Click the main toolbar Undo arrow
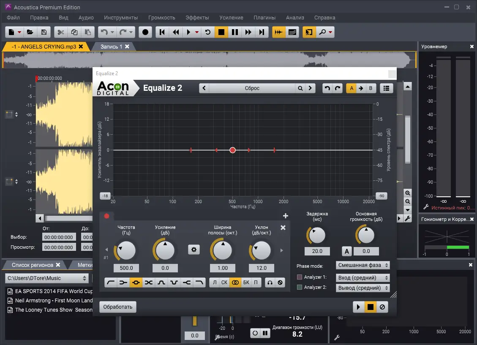 (x=104, y=32)
